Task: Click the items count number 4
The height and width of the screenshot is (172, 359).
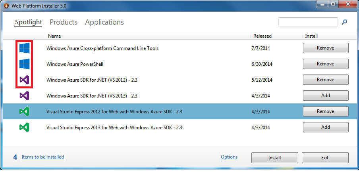Action: 15,157
